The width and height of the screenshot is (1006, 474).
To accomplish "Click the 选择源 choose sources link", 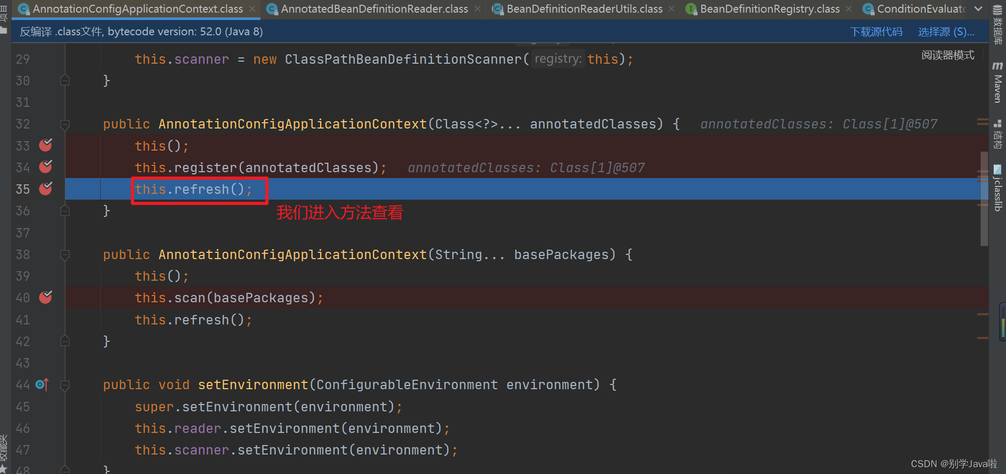I will coord(945,32).
